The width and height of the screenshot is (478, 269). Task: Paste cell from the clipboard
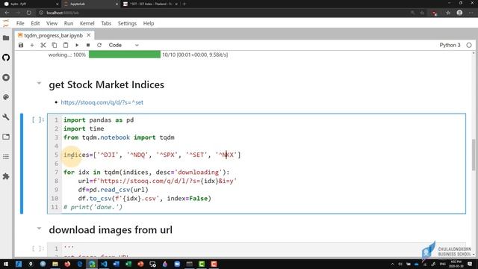(66, 45)
